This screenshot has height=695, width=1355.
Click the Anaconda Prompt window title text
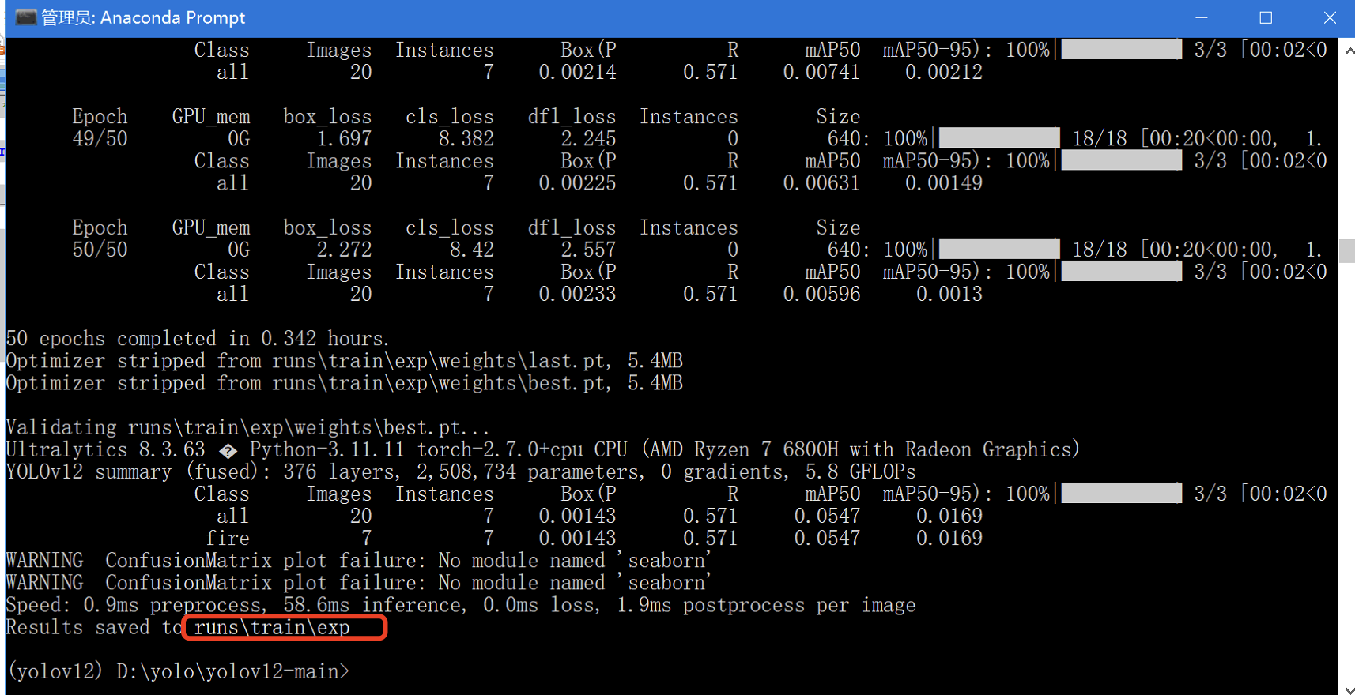143,17
